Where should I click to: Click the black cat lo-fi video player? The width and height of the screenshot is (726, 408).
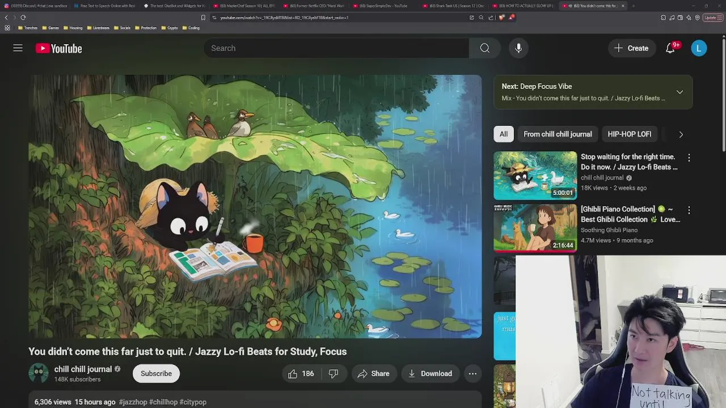click(x=255, y=206)
